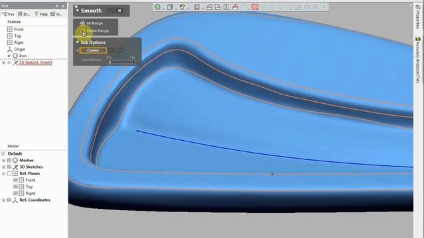
Task: Click the Front plane icon under Ref. Planes
Action: (x=21, y=180)
